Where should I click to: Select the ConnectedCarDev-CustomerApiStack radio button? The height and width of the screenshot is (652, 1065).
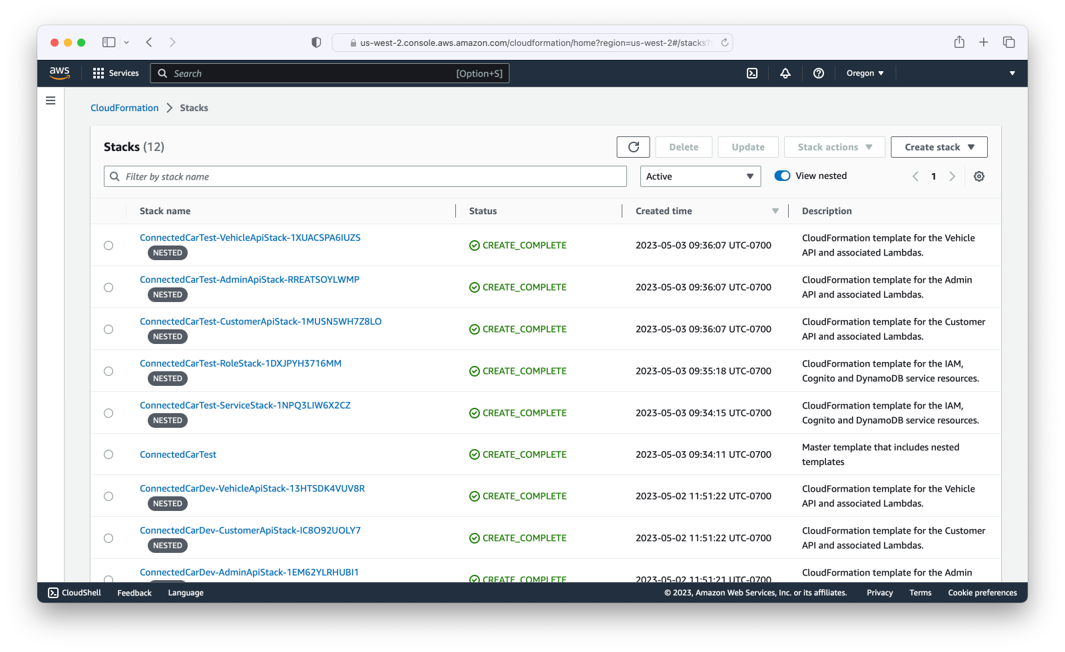[108, 538]
